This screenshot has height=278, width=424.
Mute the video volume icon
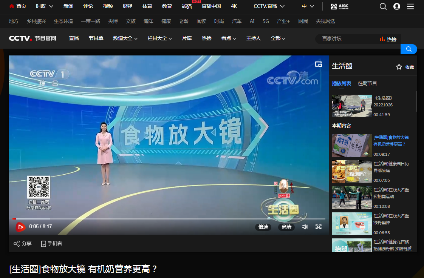point(305,227)
